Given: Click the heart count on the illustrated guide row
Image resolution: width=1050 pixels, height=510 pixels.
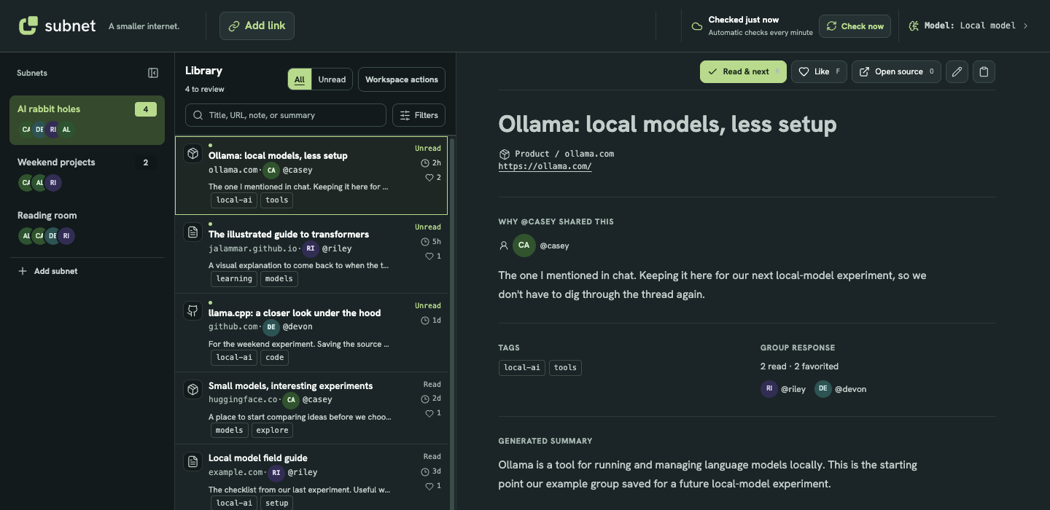Looking at the screenshot, I should click(x=433, y=256).
